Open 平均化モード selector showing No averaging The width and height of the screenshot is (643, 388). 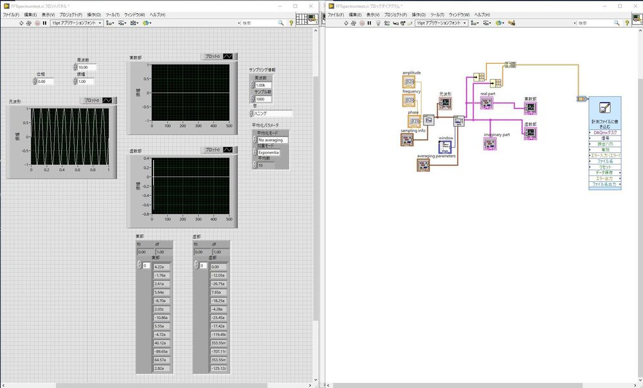(x=272, y=140)
